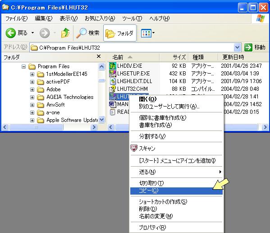
Task: Choose ショートカットの作成(S) menu entry
Action: (177, 201)
